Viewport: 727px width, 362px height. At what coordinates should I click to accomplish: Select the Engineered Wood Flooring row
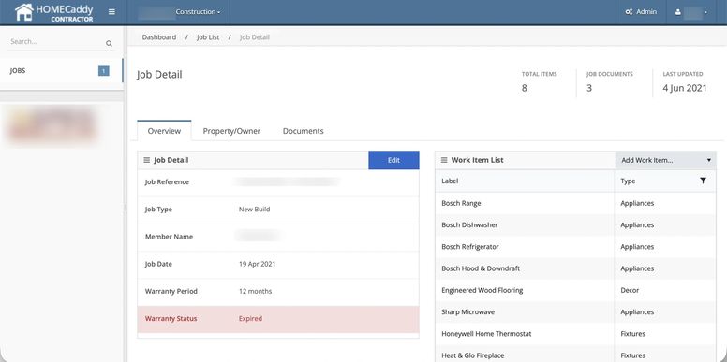click(x=575, y=290)
